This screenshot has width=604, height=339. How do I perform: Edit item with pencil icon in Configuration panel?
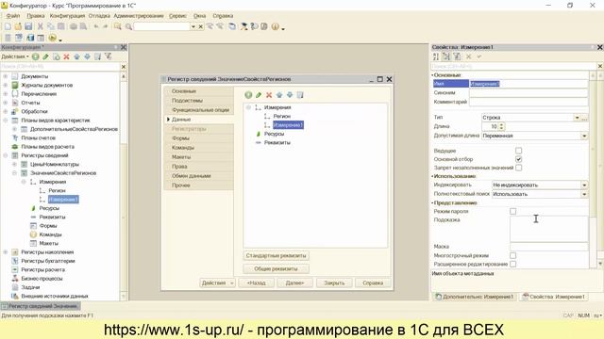pos(46,56)
